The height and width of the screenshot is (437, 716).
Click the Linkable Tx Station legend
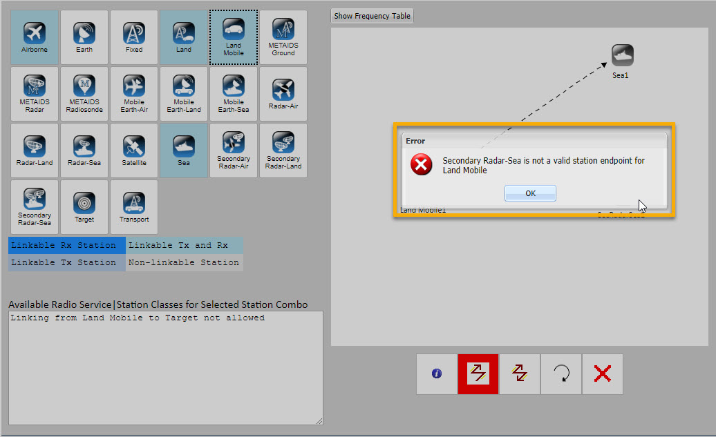66,263
